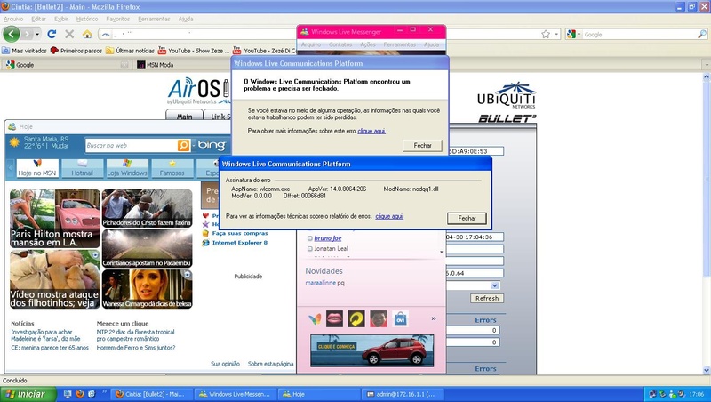Image resolution: width=711 pixels, height=402 pixels.
Task: Click Fechar in the upper error dialog
Action: tap(422, 145)
